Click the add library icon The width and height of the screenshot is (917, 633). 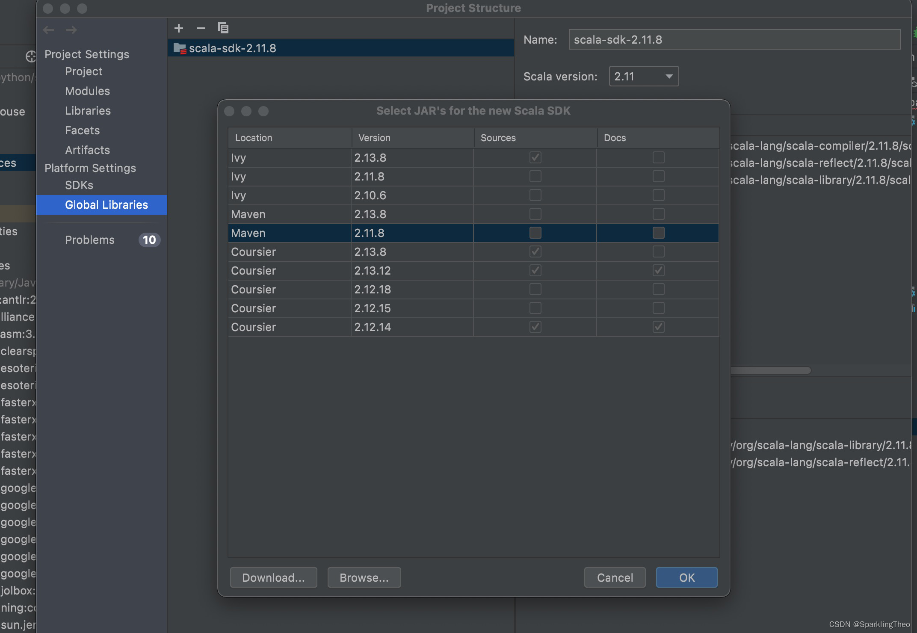click(178, 28)
